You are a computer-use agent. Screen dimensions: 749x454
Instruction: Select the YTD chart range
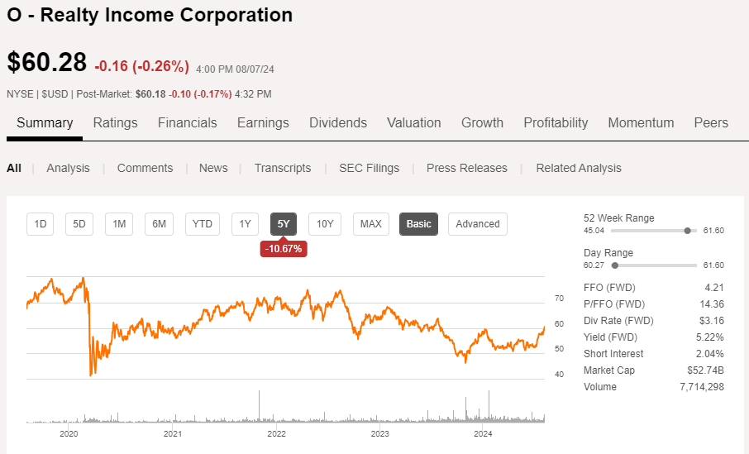coord(203,223)
